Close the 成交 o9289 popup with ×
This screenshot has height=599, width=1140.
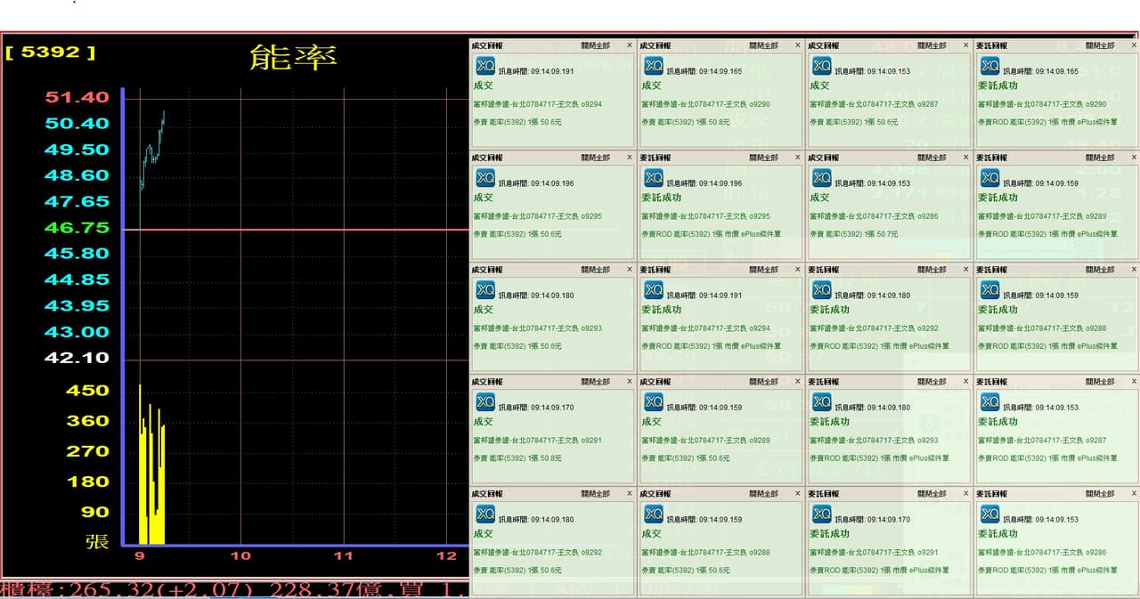[x=798, y=382]
